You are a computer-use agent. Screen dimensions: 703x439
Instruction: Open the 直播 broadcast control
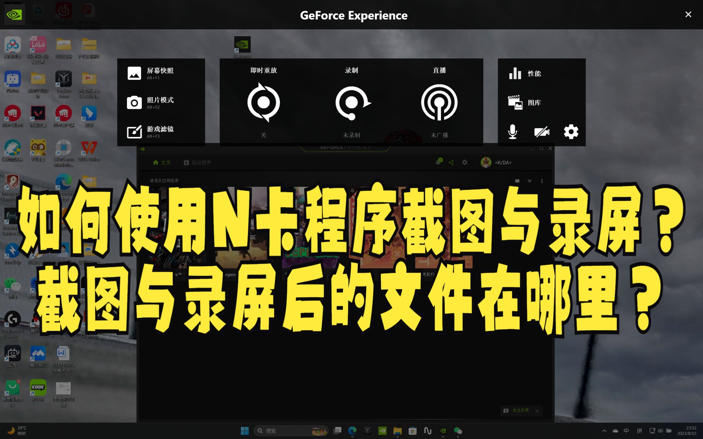(x=439, y=102)
